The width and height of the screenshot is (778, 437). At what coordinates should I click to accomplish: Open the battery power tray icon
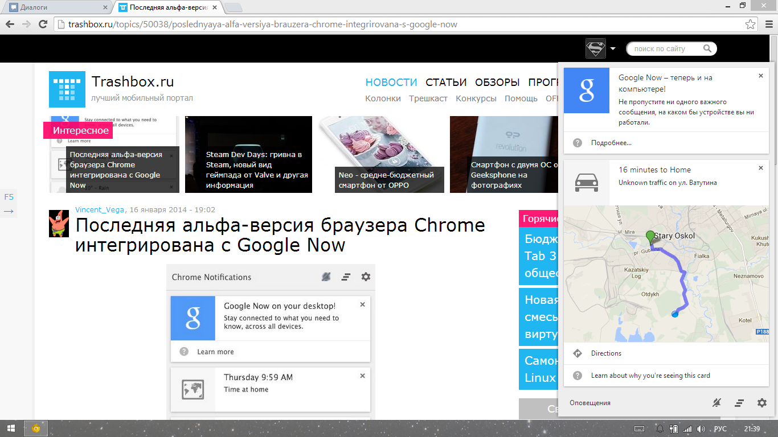(674, 429)
